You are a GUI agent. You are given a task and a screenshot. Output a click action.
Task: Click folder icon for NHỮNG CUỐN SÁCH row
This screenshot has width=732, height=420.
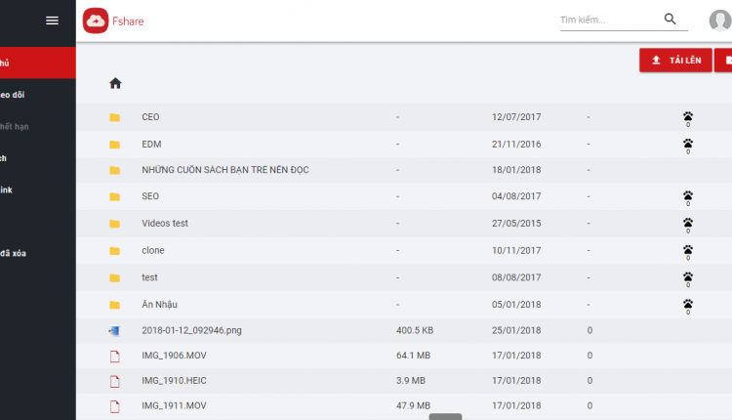click(115, 170)
